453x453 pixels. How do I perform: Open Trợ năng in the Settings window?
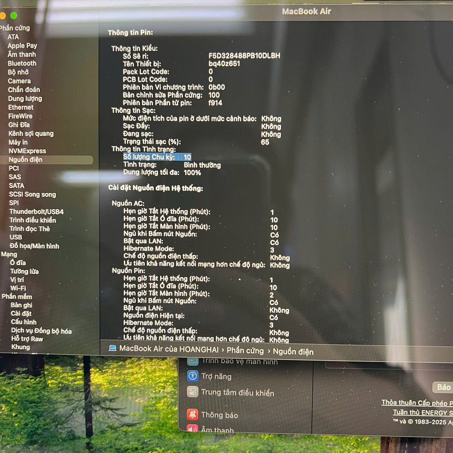(216, 376)
